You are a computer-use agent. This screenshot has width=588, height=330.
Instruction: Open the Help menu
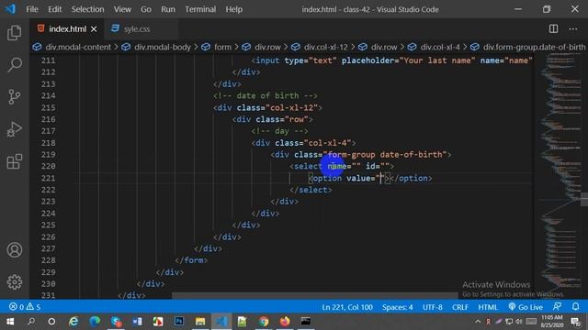click(x=233, y=9)
